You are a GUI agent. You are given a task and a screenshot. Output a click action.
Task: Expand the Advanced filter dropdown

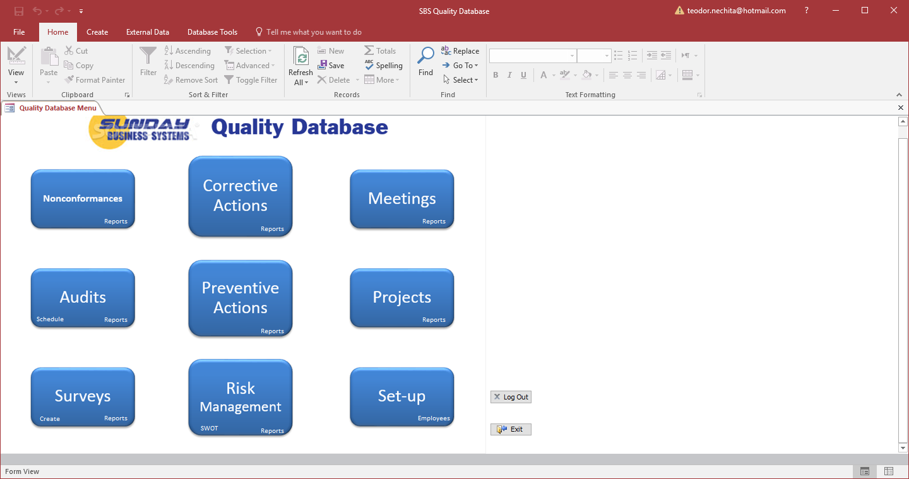coord(250,66)
